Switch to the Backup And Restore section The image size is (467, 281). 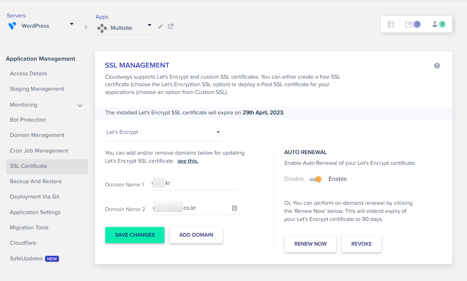35,181
